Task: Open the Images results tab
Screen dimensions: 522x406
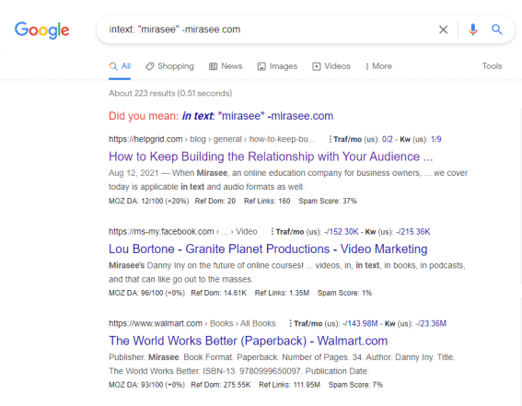Action: tap(277, 66)
